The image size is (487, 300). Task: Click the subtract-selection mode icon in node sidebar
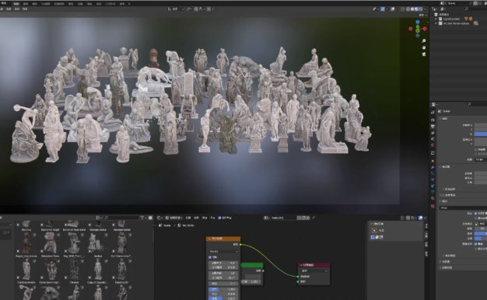(x=381, y=237)
